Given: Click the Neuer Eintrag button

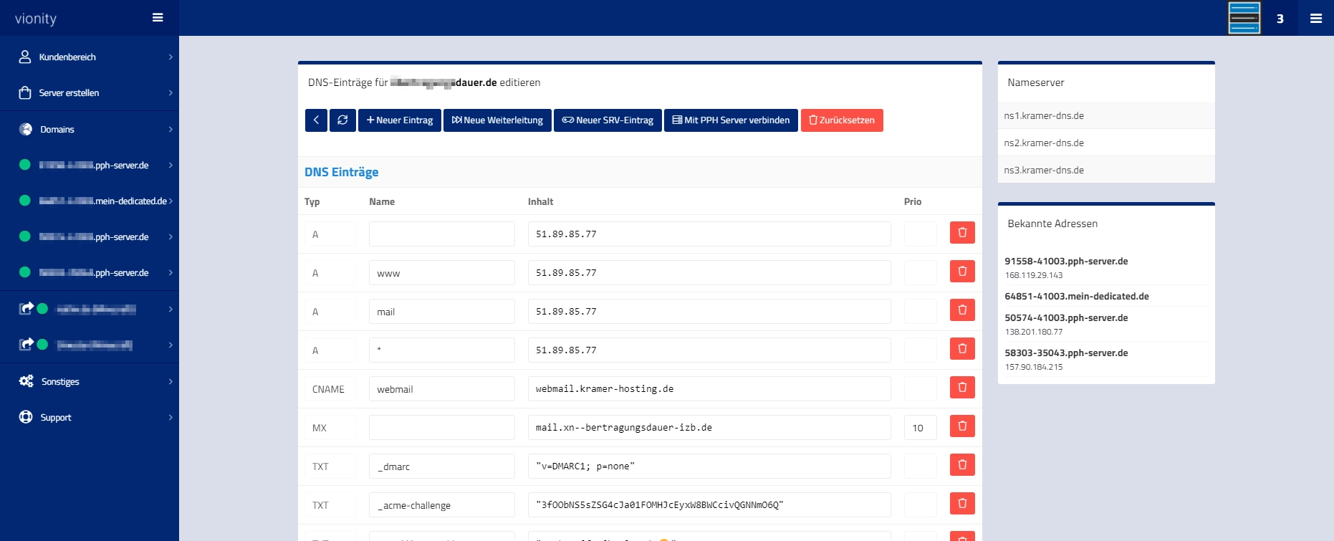Looking at the screenshot, I should coord(400,120).
